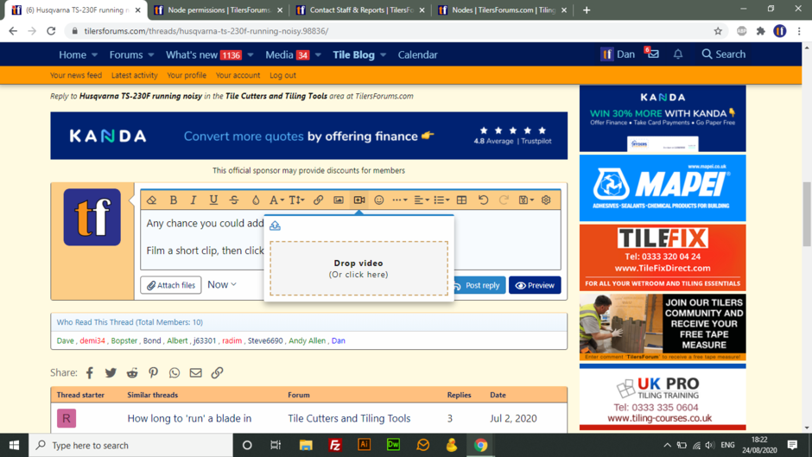Image resolution: width=812 pixels, height=457 pixels.
Task: Toggle Underline formatting in editor toolbar
Action: pos(213,200)
